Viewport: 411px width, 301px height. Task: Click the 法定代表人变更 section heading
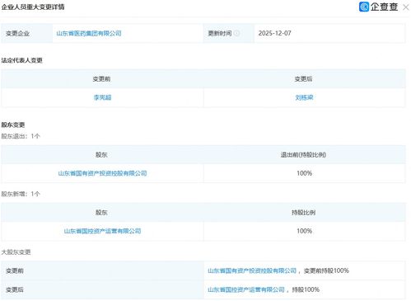21,60
